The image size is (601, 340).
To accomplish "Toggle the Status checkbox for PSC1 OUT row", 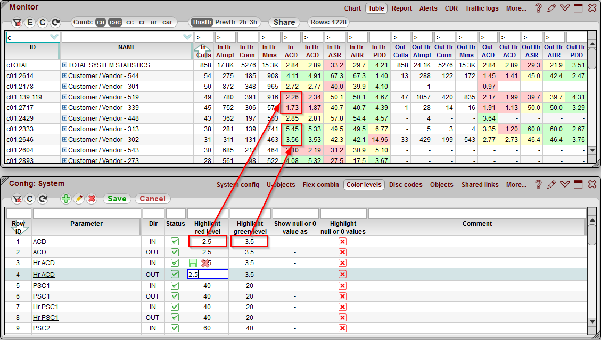I will 175,296.
